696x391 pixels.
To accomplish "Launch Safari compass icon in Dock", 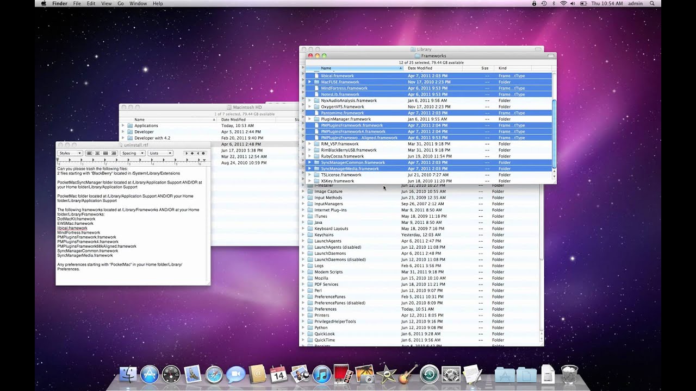I will 214,374.
